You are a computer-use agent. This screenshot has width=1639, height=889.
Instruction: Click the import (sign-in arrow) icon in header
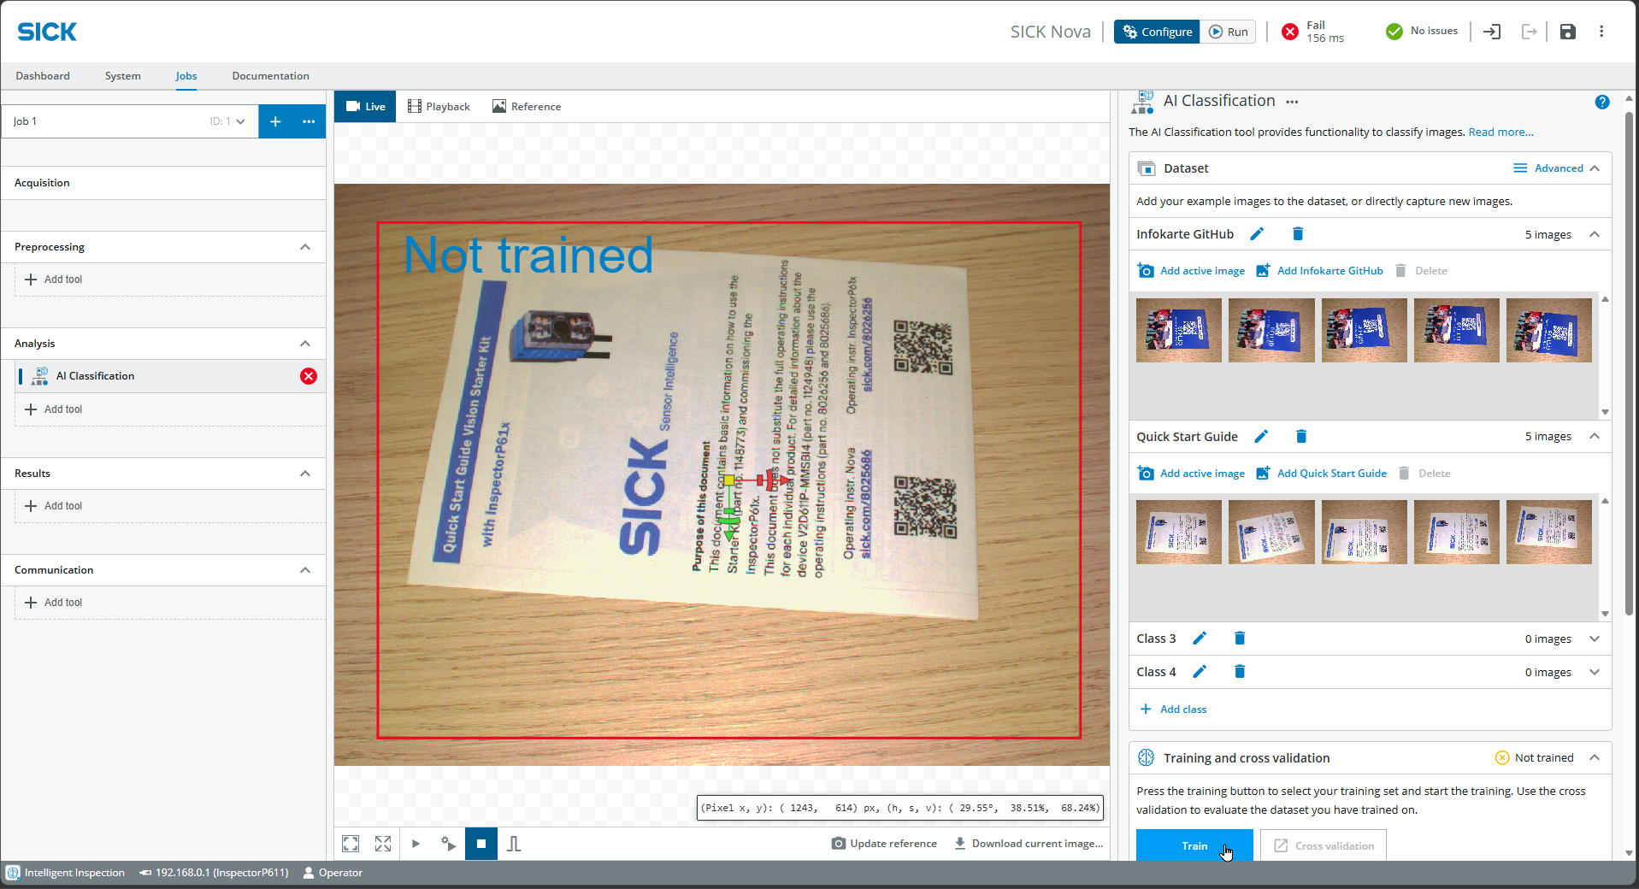(x=1492, y=32)
